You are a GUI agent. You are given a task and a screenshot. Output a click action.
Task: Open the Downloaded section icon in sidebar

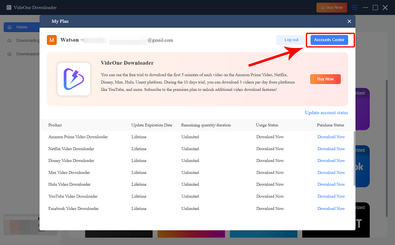coord(10,54)
